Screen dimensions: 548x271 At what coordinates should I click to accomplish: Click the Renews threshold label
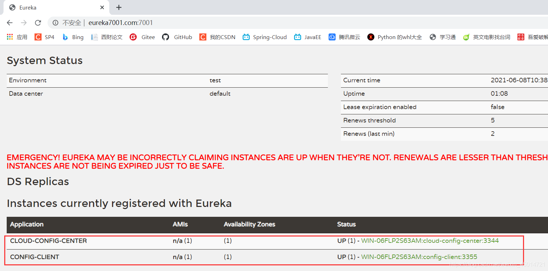[369, 120]
